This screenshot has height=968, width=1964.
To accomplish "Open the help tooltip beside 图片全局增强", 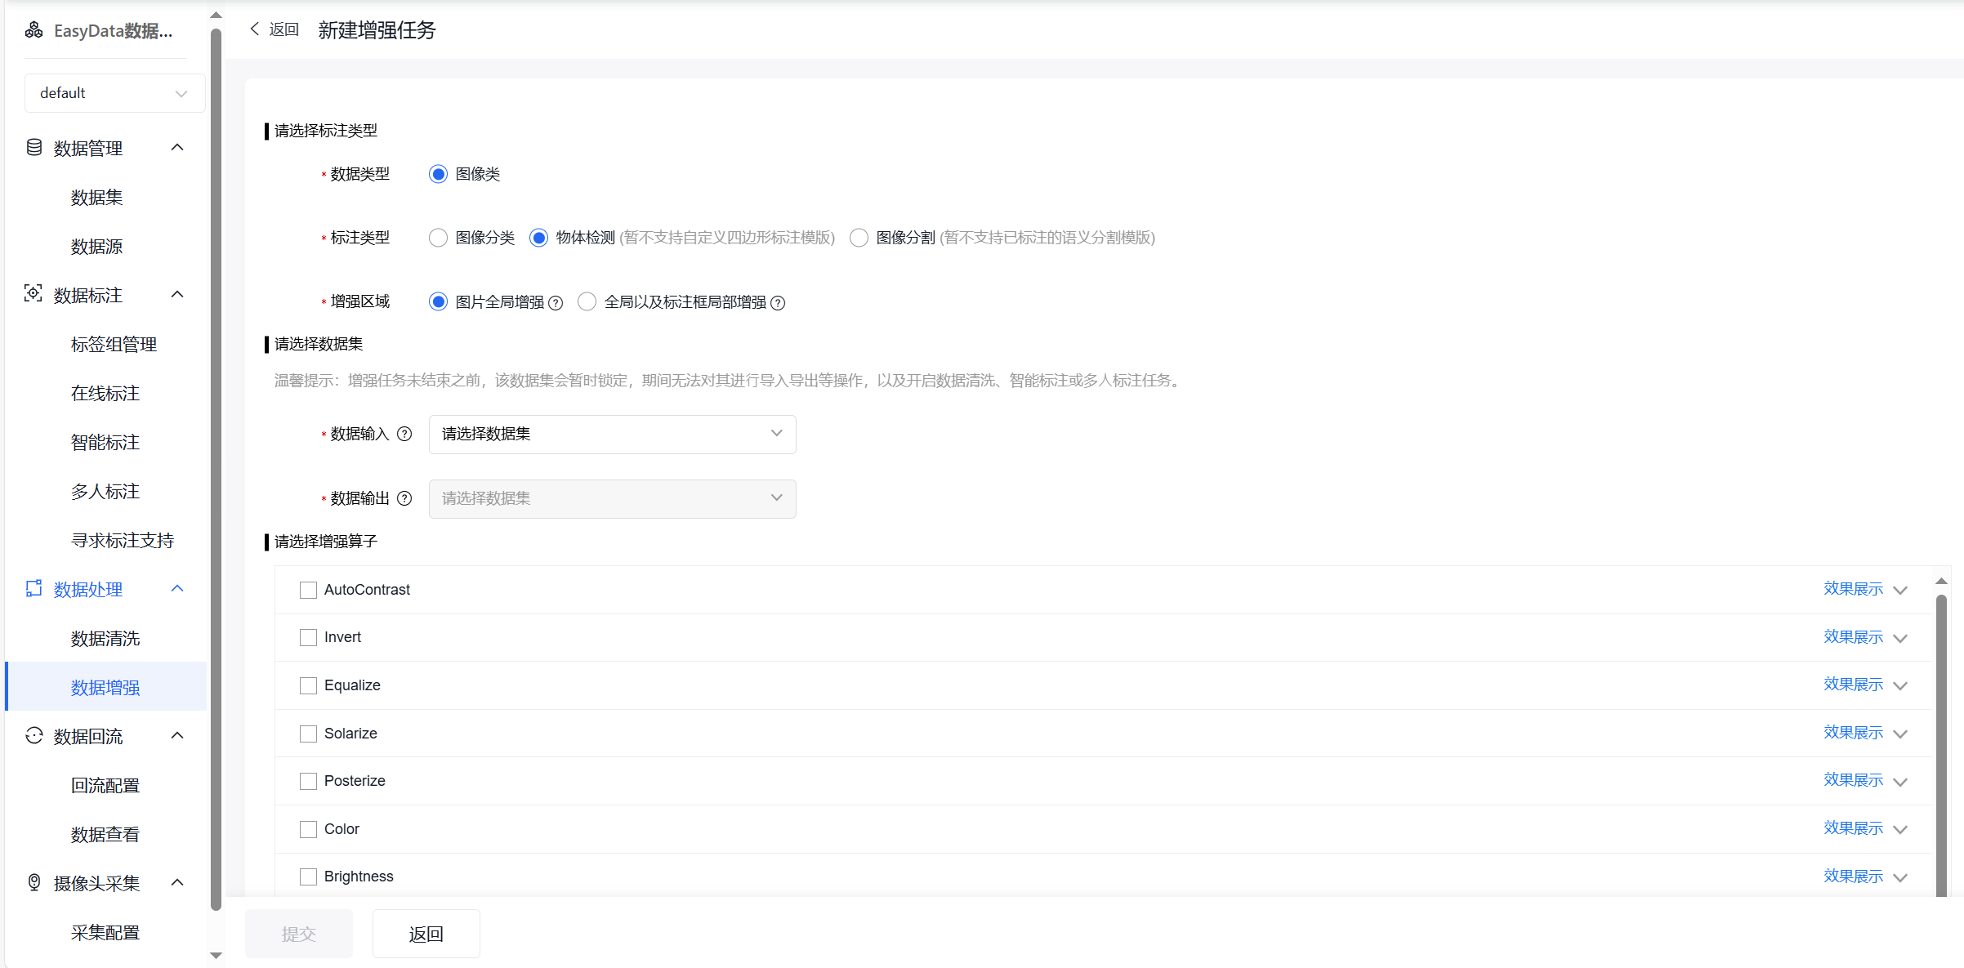I will (556, 302).
